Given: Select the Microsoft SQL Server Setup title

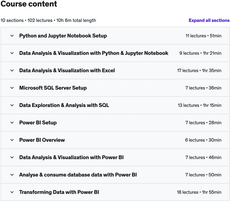Looking at the screenshot, I should click(53, 88).
